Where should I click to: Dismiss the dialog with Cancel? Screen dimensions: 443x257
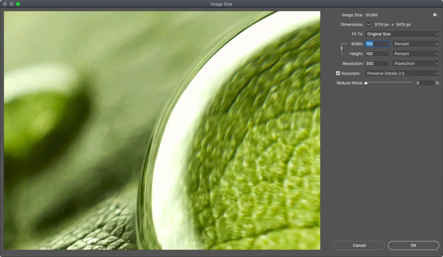[359, 245]
